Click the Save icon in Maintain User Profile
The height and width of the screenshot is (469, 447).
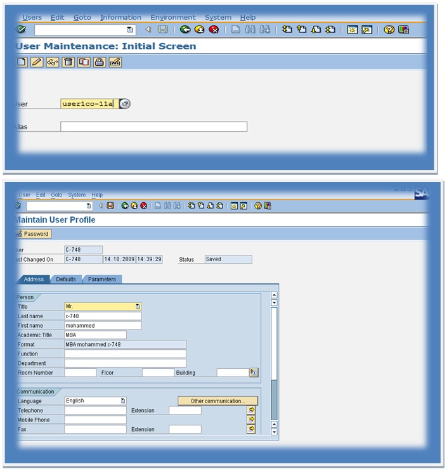pyautogui.click(x=110, y=206)
